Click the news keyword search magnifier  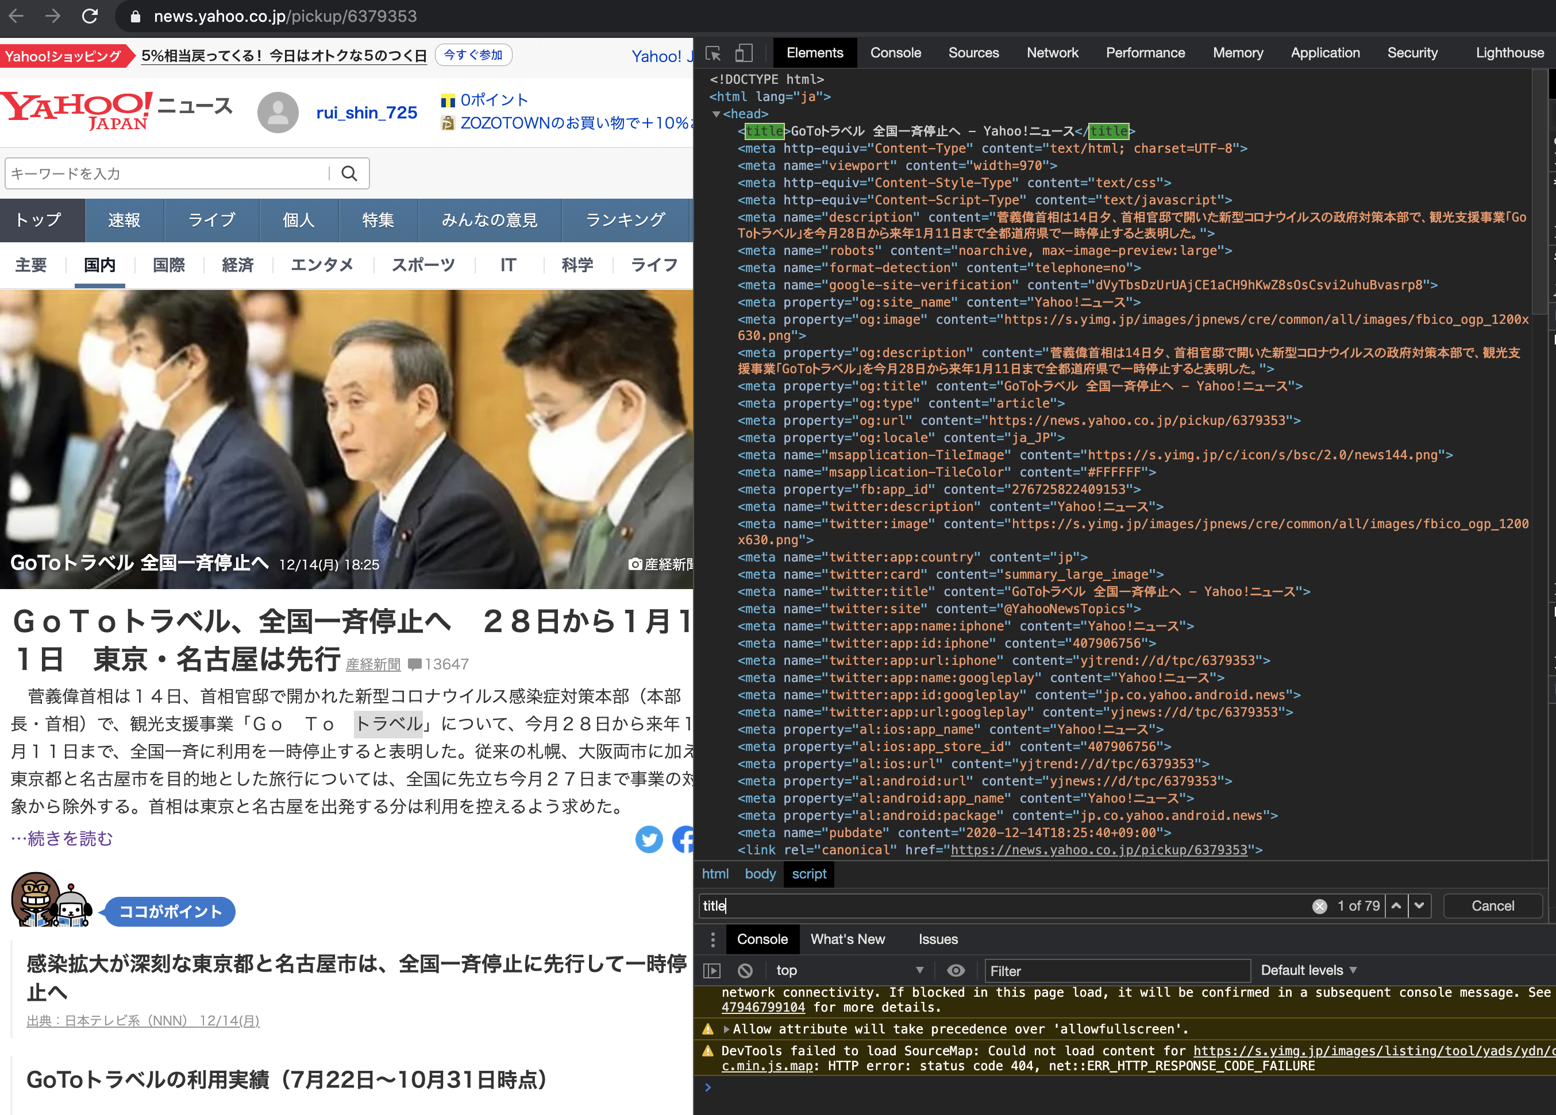pyautogui.click(x=350, y=173)
